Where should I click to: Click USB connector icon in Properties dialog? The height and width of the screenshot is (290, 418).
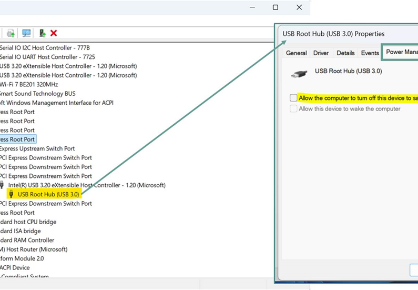tap(299, 74)
